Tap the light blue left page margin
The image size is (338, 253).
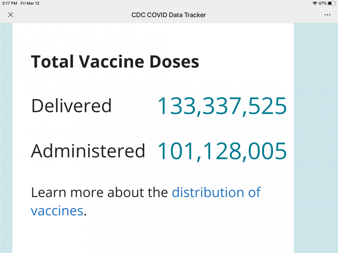tap(6, 135)
